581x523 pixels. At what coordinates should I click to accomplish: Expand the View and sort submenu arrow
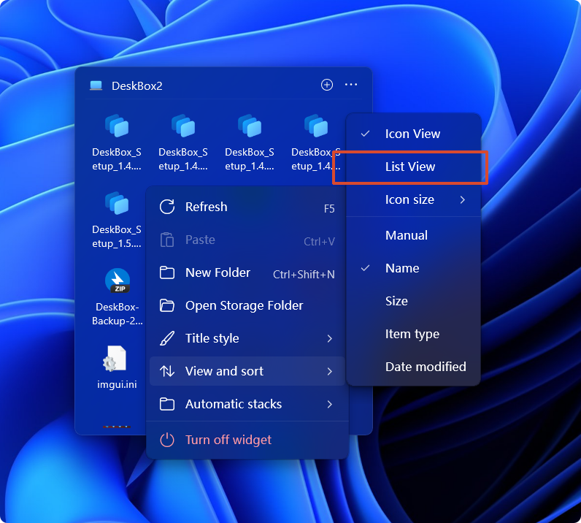(x=329, y=371)
